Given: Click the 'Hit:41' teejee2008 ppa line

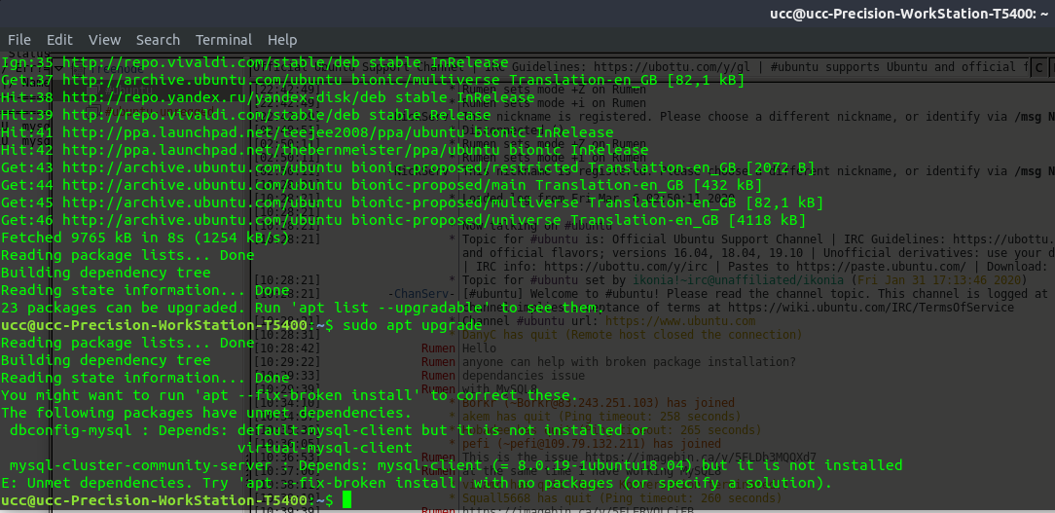Looking at the screenshot, I should point(308,132).
